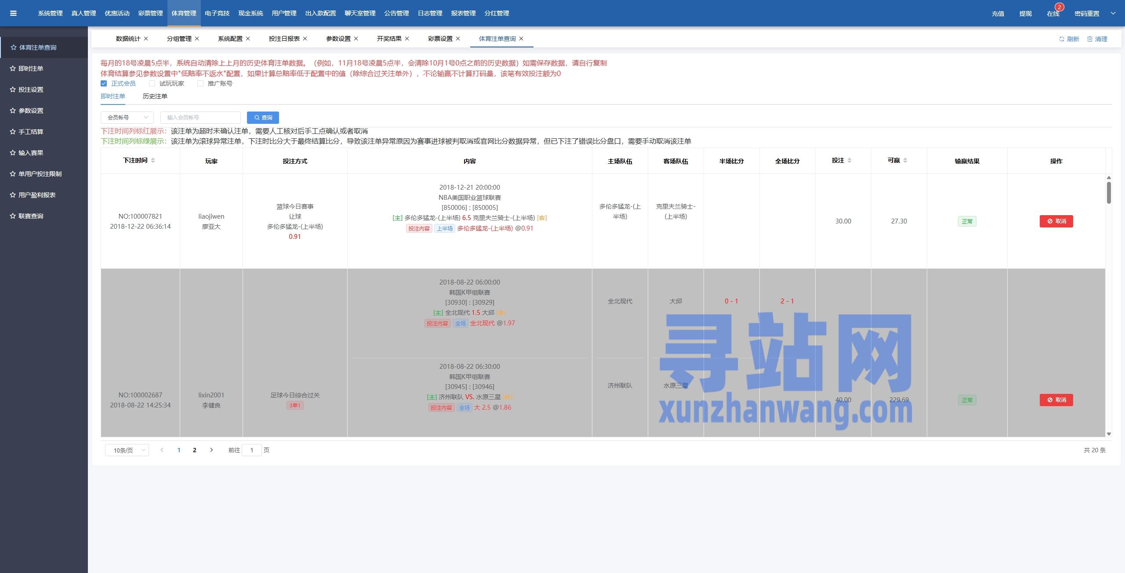Open 分红管理 top menu

[497, 13]
